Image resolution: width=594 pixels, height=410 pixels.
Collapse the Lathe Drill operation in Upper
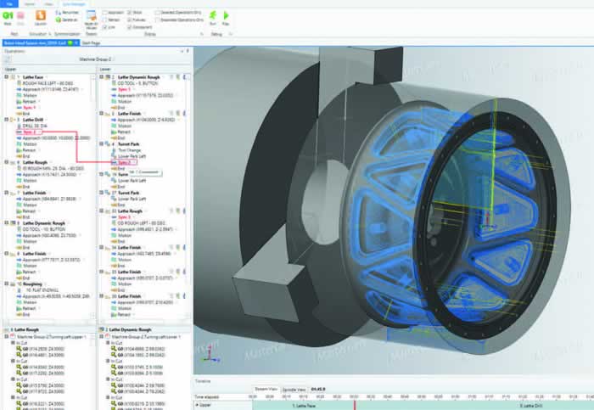click(7, 120)
